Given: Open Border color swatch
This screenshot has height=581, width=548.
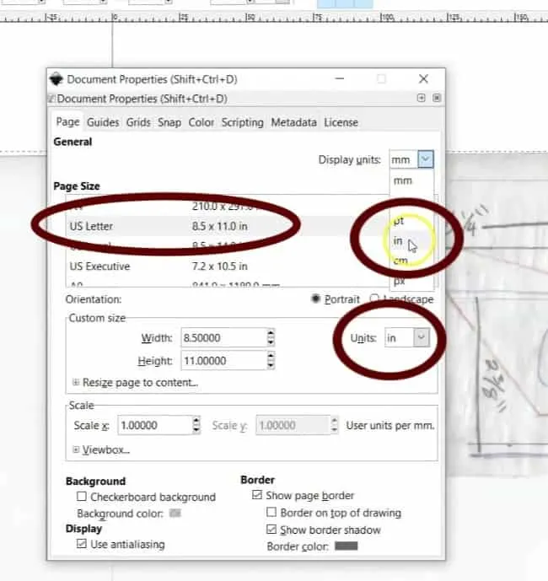Looking at the screenshot, I should point(347,546).
